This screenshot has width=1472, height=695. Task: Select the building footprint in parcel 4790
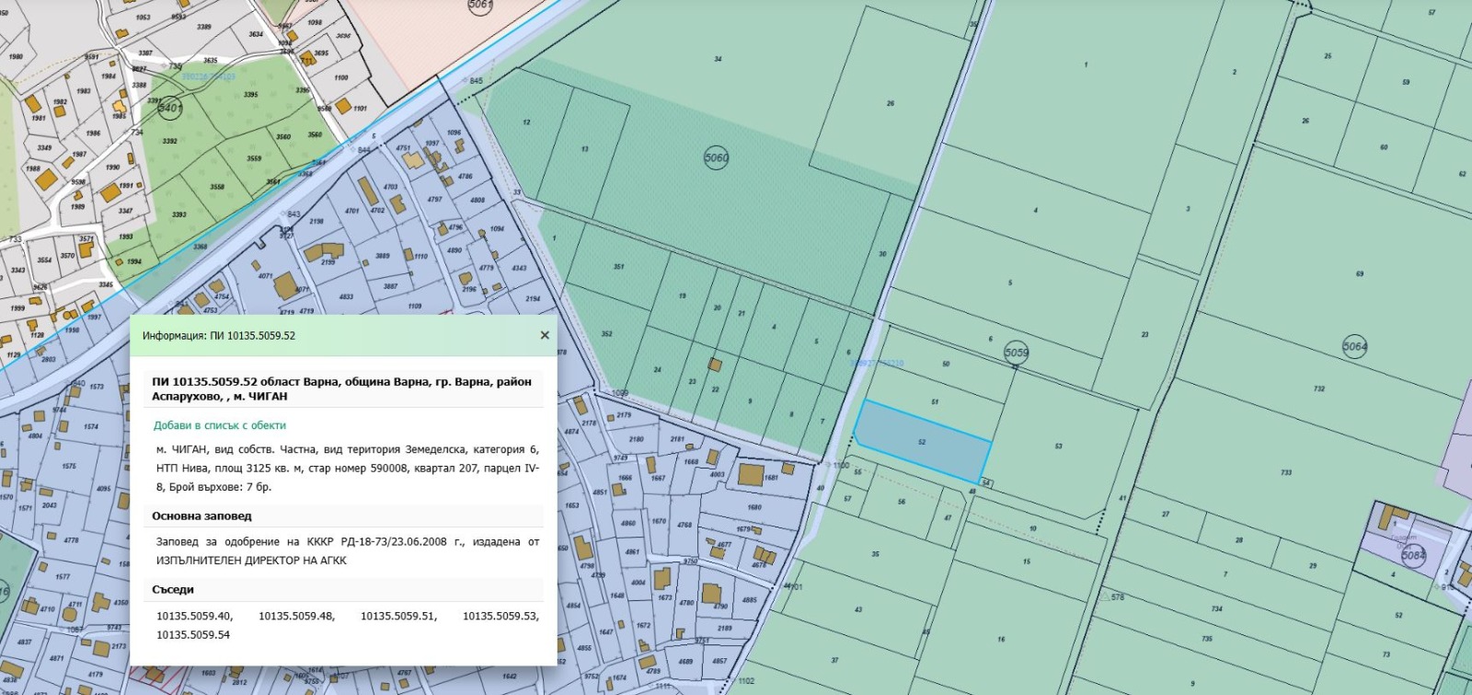click(712, 593)
